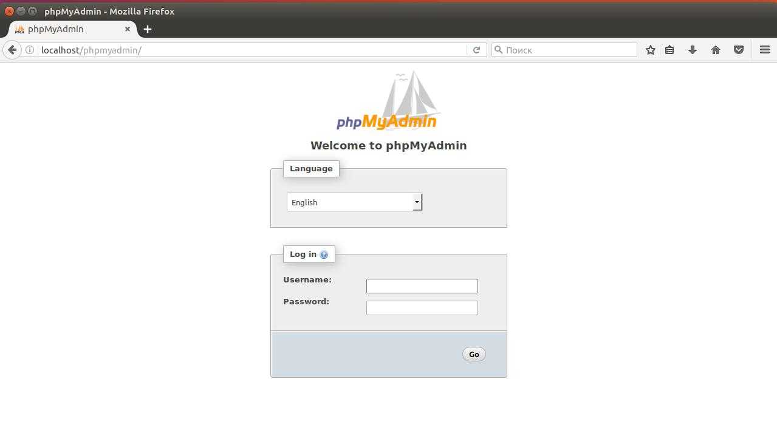This screenshot has height=427, width=777.
Task: Go to Firefox home page icon
Action: pyautogui.click(x=716, y=50)
